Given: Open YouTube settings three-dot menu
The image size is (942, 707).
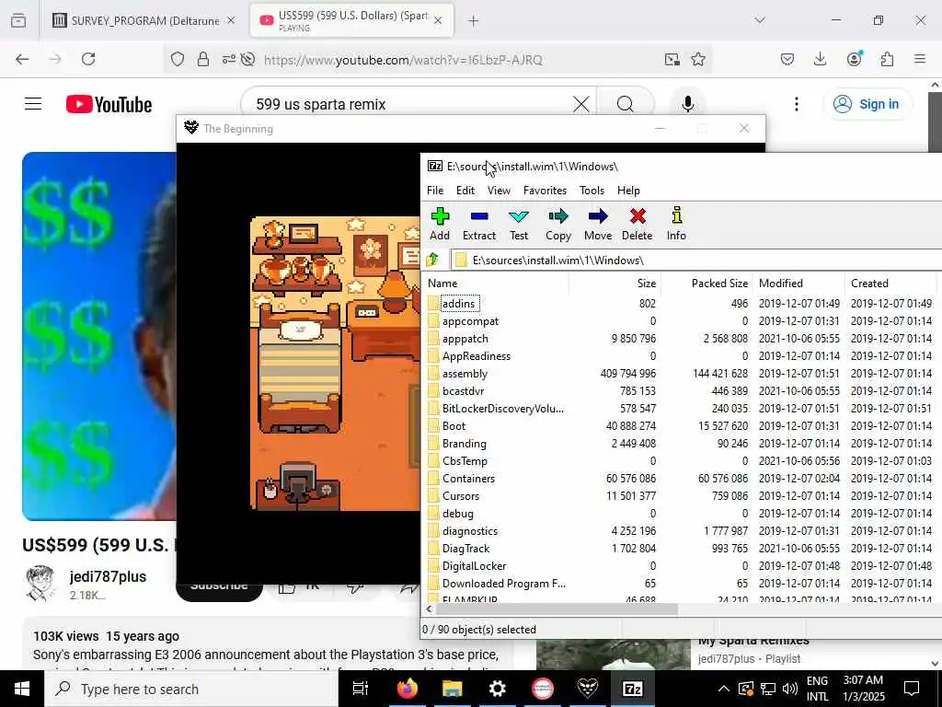Looking at the screenshot, I should pyautogui.click(x=797, y=104).
